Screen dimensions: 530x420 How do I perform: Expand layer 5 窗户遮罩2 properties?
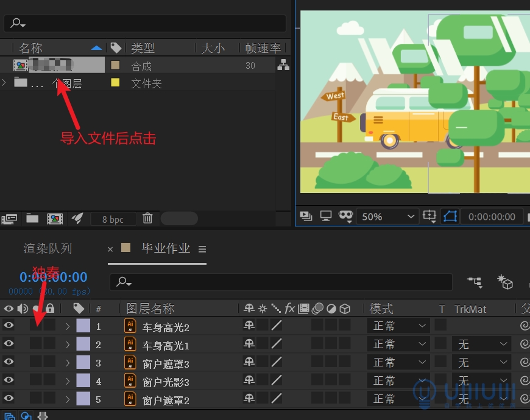click(x=68, y=399)
